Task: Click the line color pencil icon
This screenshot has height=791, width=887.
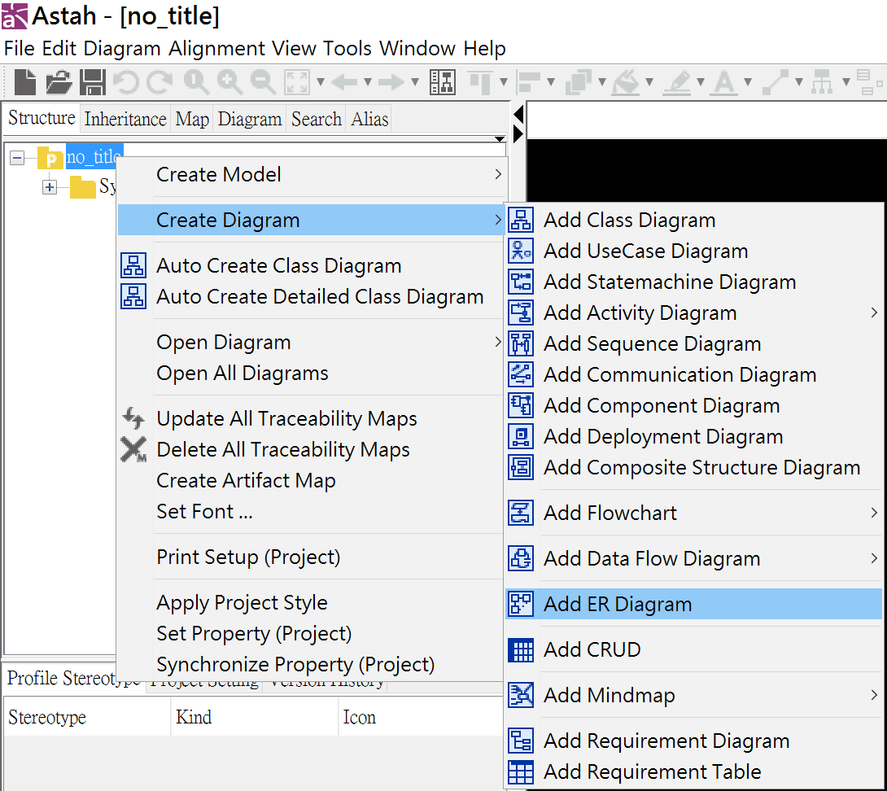Action: (x=676, y=82)
